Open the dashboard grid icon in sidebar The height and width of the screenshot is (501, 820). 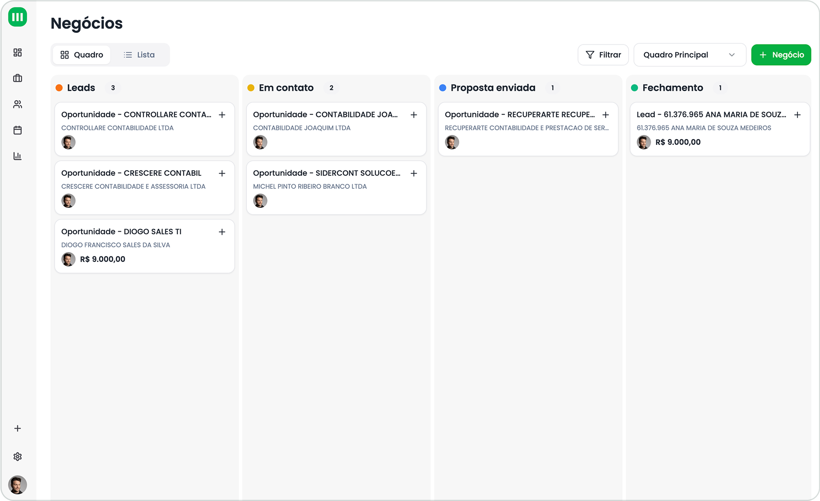[x=18, y=53]
